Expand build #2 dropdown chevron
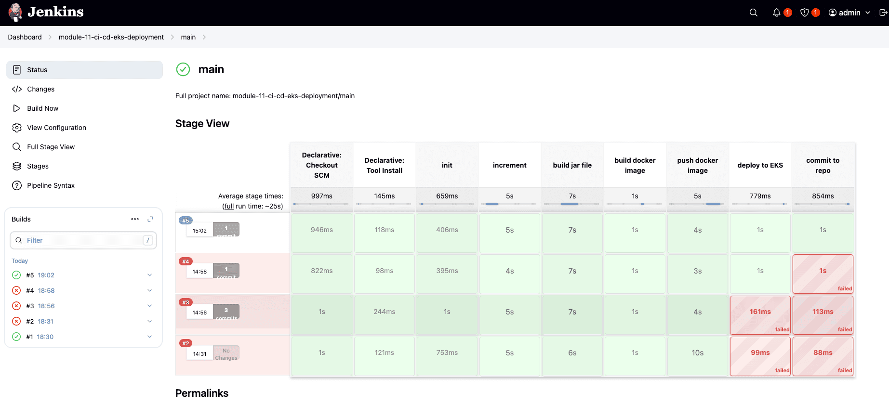 [x=150, y=321]
